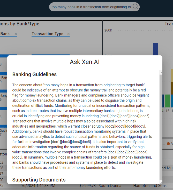Click the green bar above label 15
This screenshot has width=173, height=190.
(167, 101)
